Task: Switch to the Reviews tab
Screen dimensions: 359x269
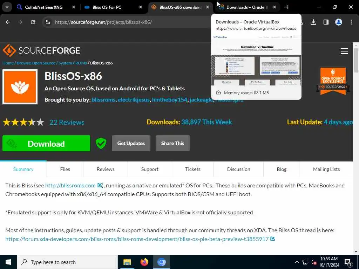Action: pos(106,169)
